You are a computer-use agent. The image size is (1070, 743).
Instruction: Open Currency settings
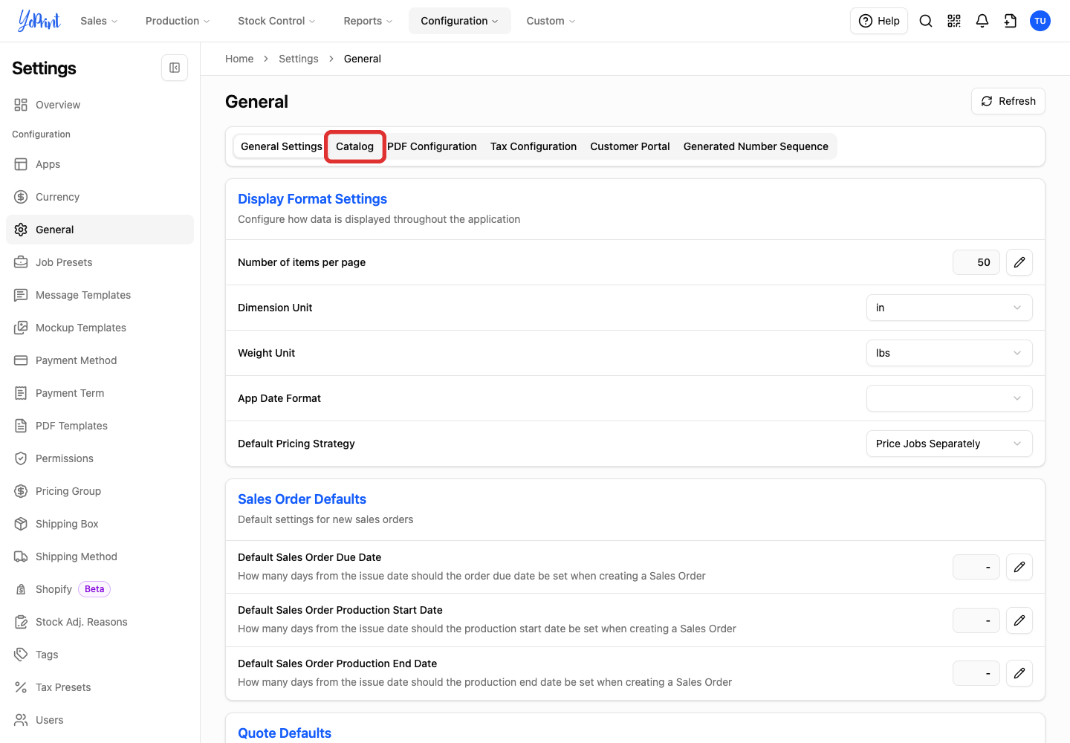(100, 197)
